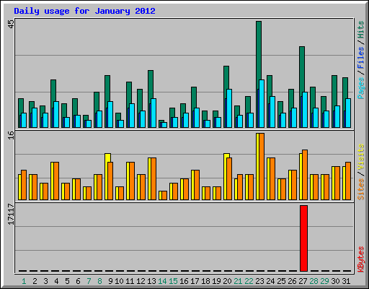Click the cyan Pages bar for day 23

click(262, 103)
